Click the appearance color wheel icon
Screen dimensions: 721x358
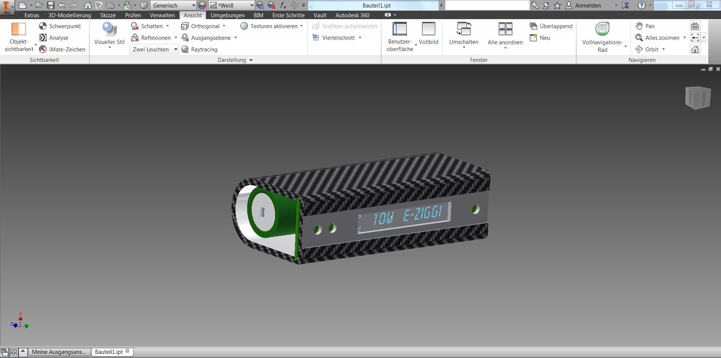click(x=202, y=5)
